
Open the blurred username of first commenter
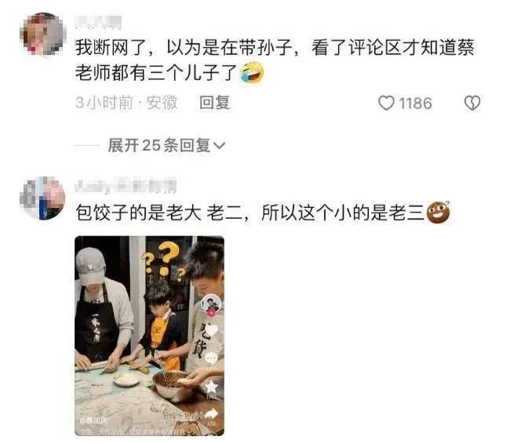pyautogui.click(x=98, y=22)
